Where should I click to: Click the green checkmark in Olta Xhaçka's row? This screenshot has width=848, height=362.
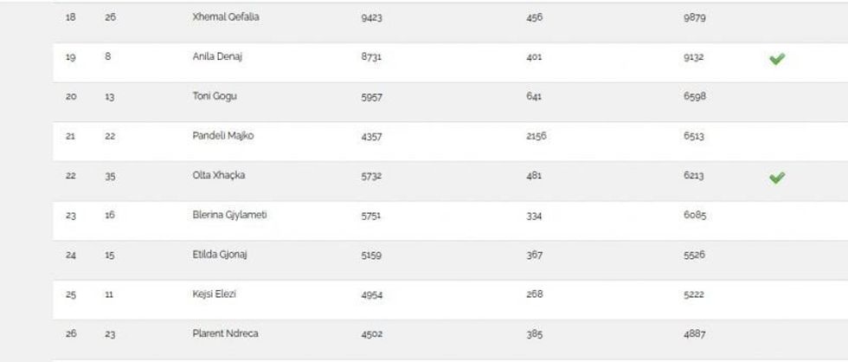(x=776, y=178)
